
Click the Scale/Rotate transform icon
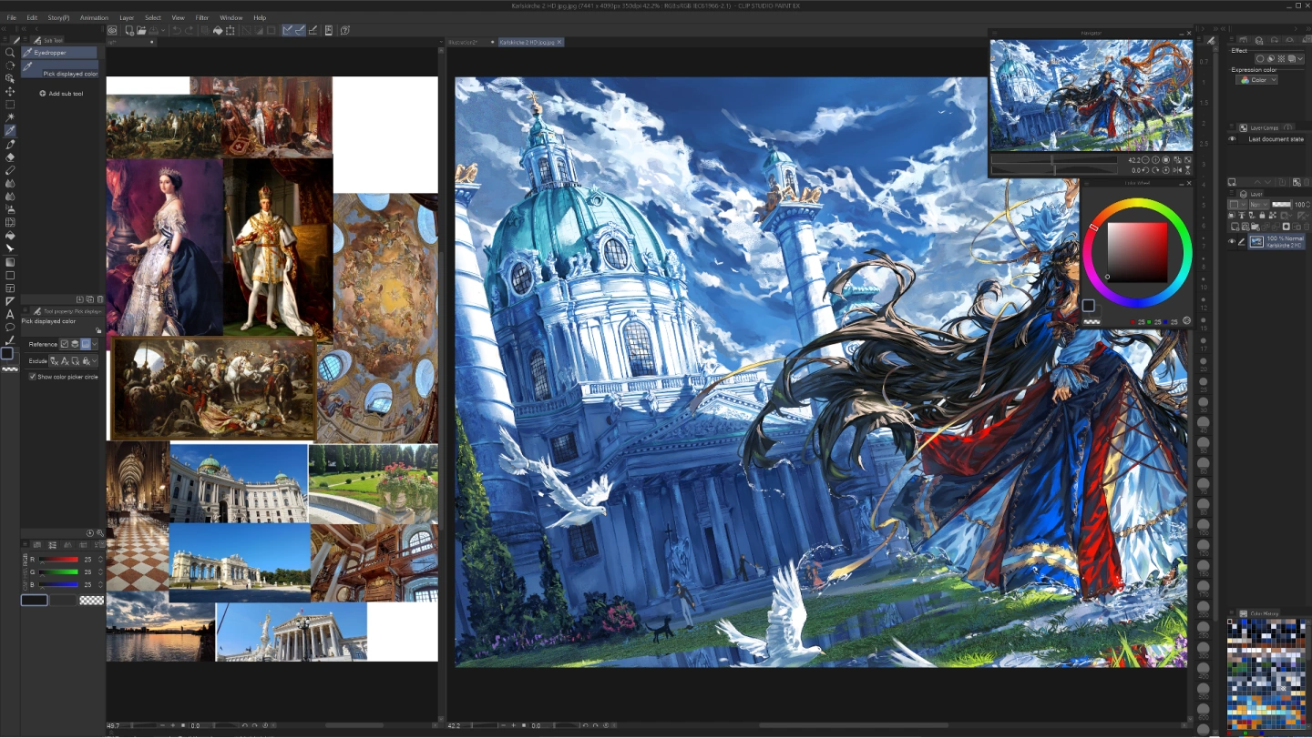click(x=231, y=30)
